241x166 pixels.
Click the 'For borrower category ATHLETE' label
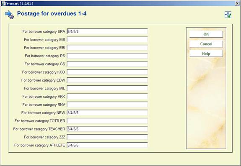tap(40, 146)
